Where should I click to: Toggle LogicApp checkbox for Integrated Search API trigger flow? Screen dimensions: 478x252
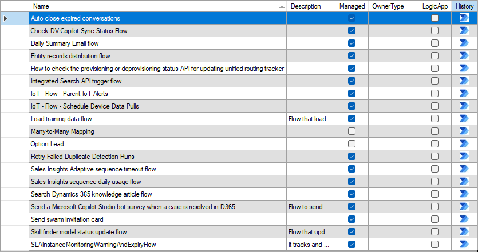pos(434,81)
